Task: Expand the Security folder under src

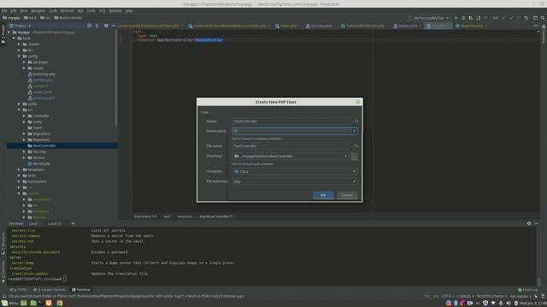Action: (x=25, y=152)
